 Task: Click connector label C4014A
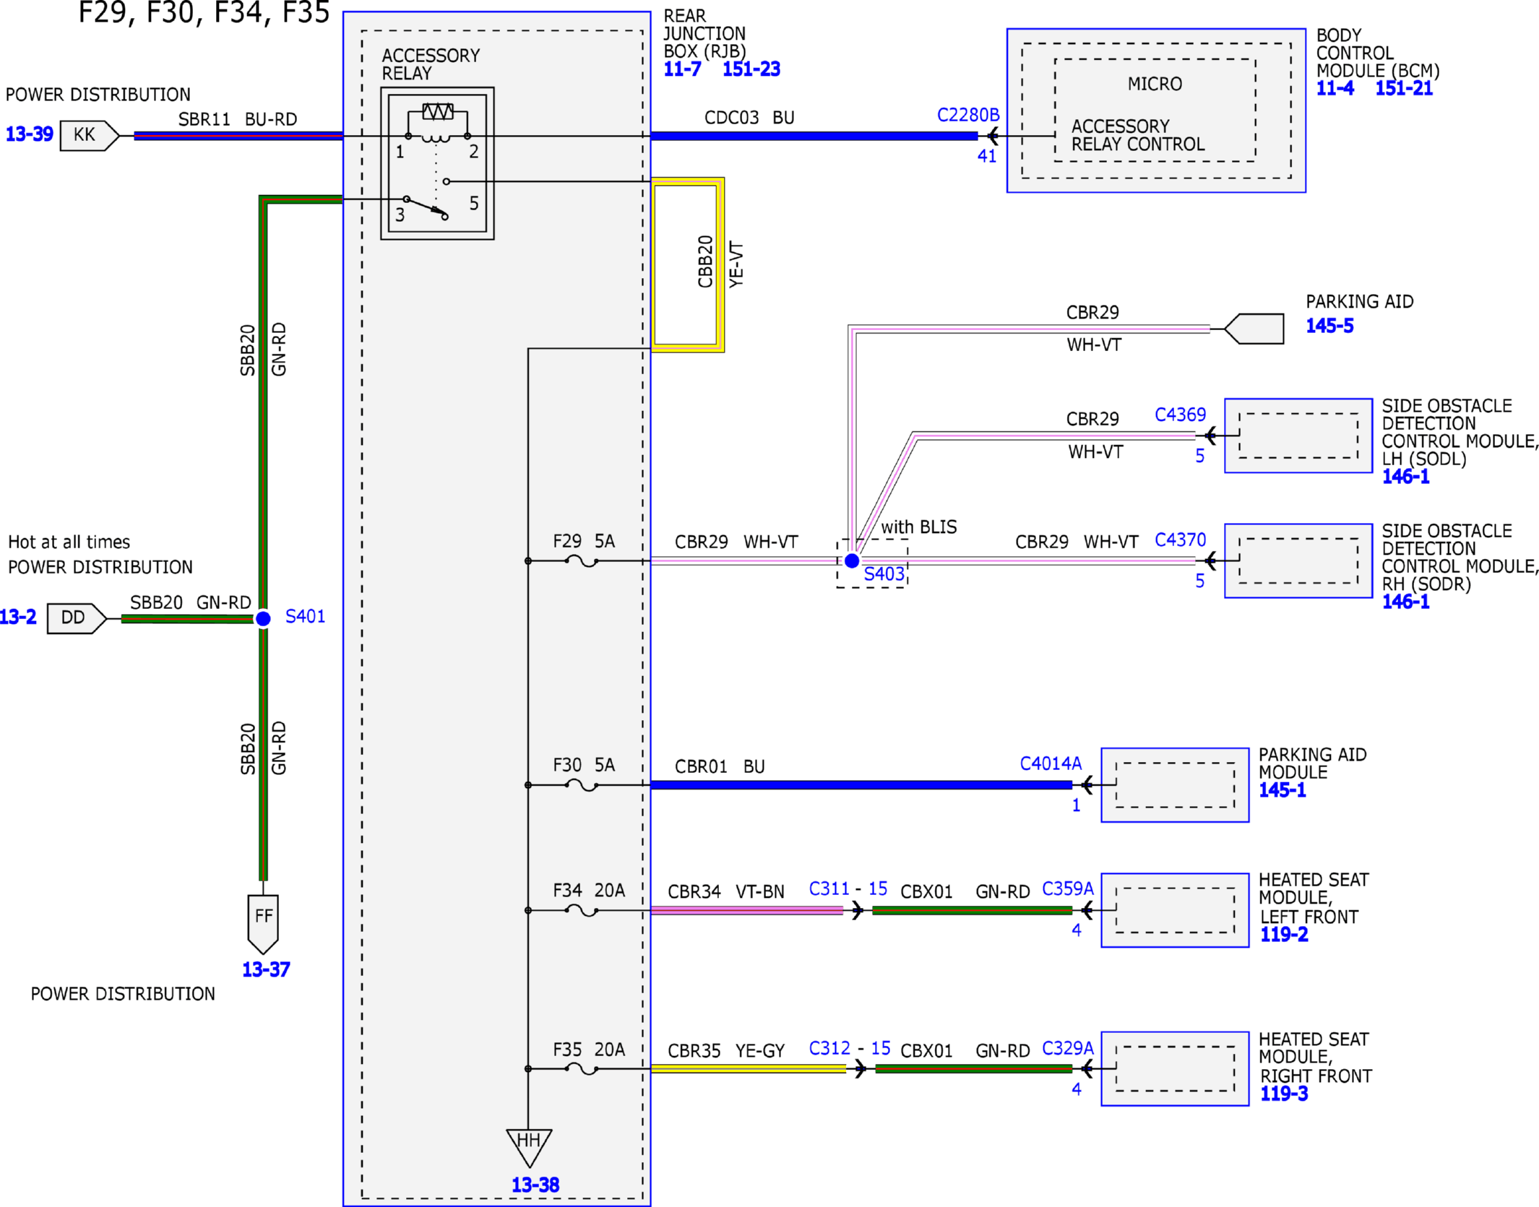click(x=1051, y=763)
